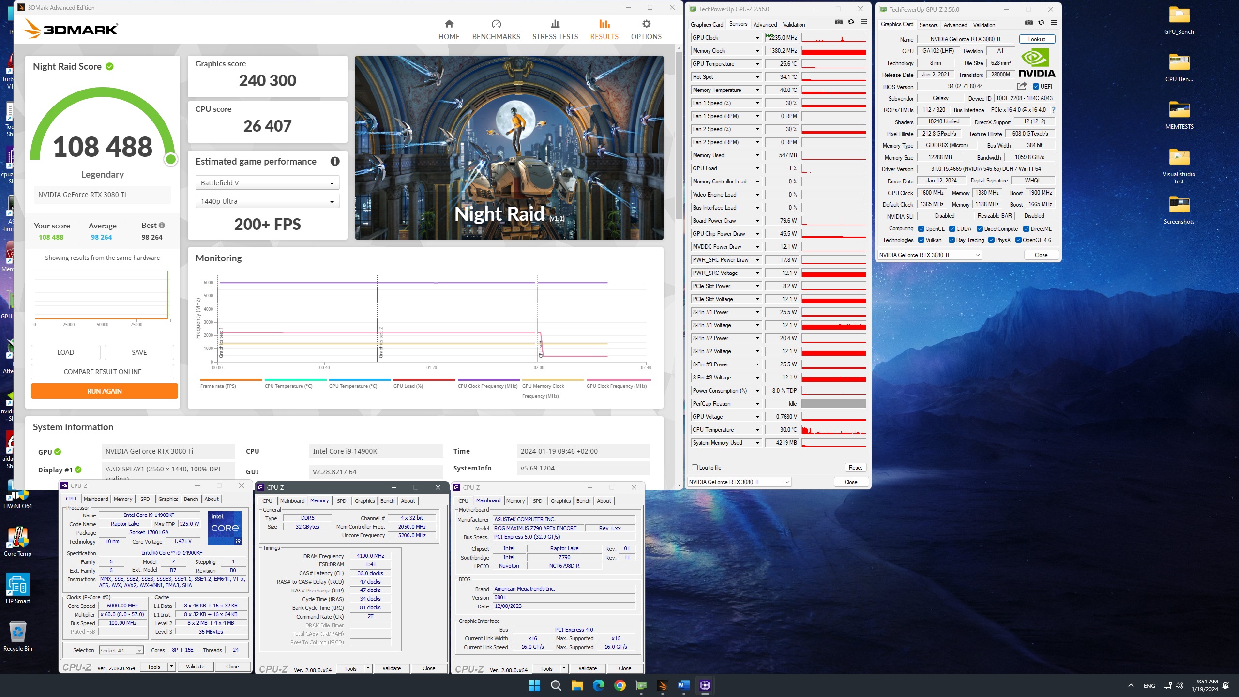The height and width of the screenshot is (697, 1239).
Task: Click the Graphics test 2 marker in Monitoring chart
Action: [x=381, y=343]
